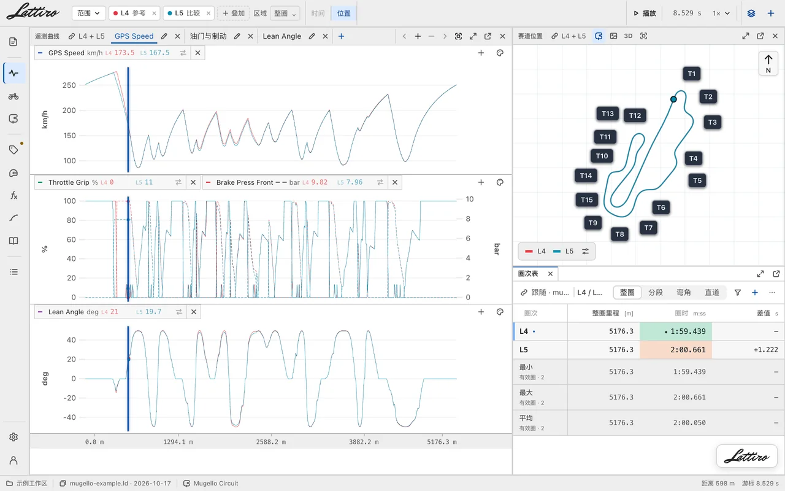Collapse the GPS Speed channel
Image resolution: width=785 pixels, height=491 pixels.
pos(40,53)
